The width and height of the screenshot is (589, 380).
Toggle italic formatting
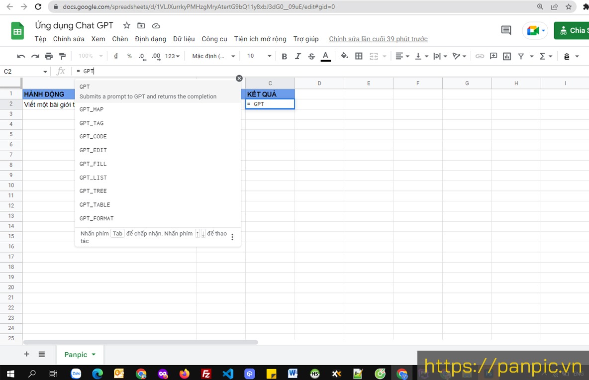click(298, 56)
